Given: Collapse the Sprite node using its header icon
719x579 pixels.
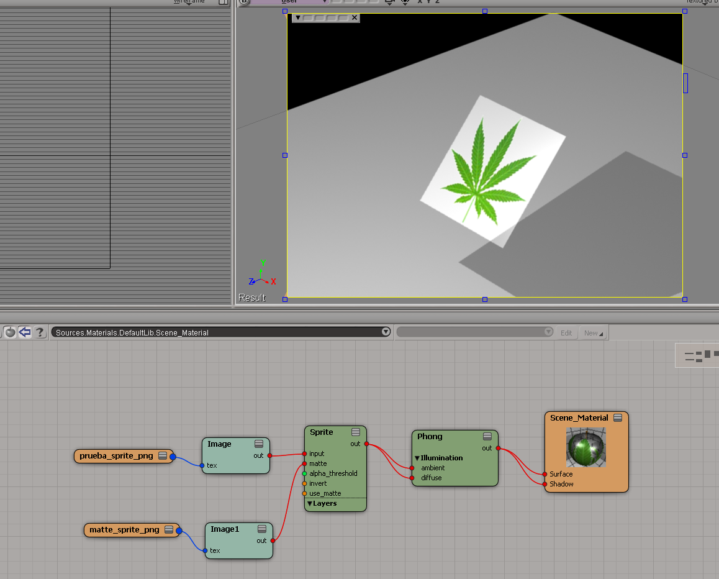Looking at the screenshot, I should 356,432.
